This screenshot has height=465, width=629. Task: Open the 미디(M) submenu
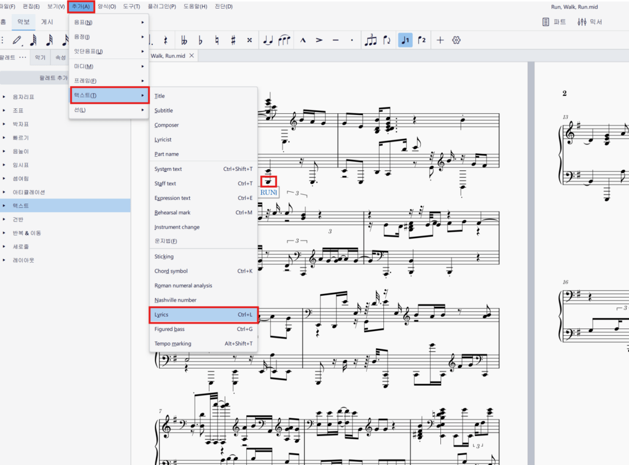pyautogui.click(x=109, y=66)
